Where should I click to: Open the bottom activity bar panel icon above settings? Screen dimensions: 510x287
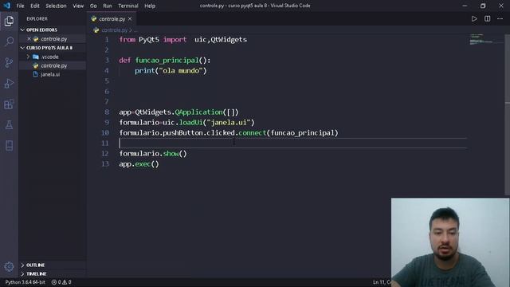(x=9, y=145)
